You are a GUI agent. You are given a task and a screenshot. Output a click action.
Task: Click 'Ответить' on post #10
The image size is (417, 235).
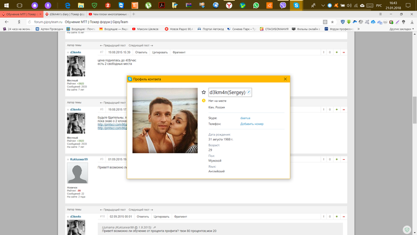point(142,217)
